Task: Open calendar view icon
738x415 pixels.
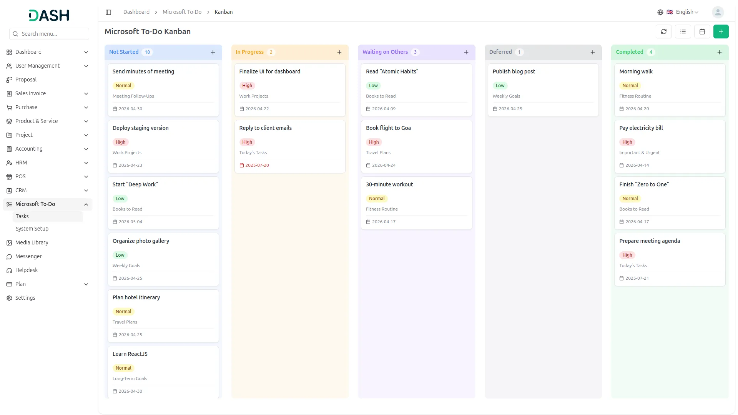Action: click(702, 32)
